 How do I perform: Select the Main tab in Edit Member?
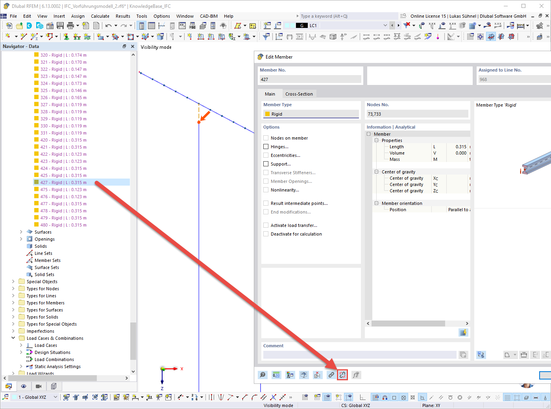click(x=270, y=94)
